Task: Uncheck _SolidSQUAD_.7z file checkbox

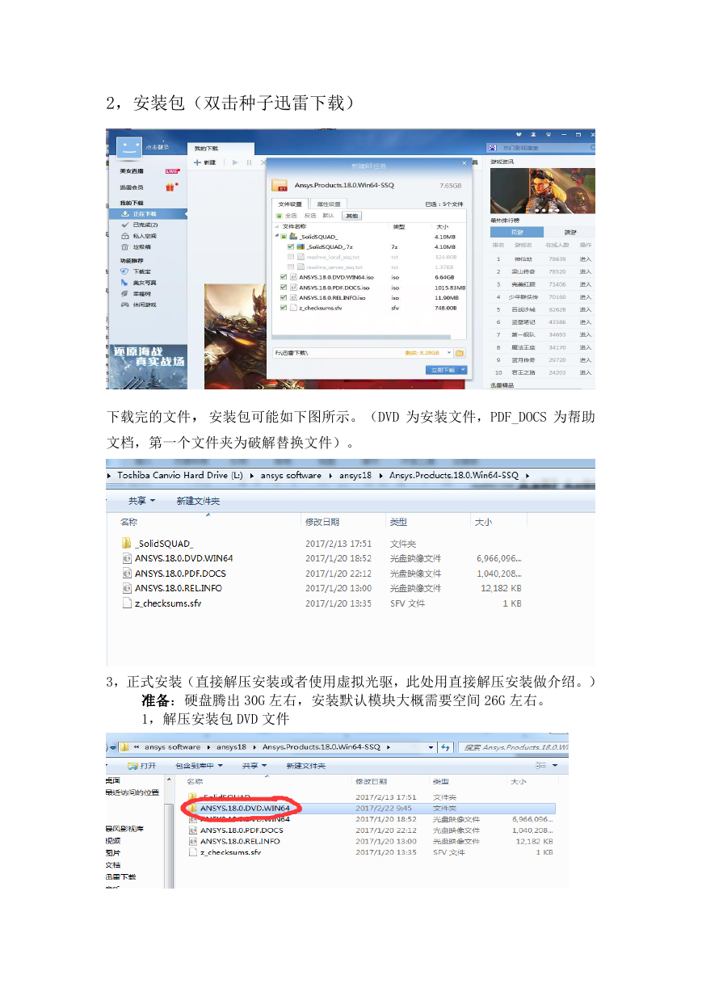Action: pyautogui.click(x=291, y=246)
